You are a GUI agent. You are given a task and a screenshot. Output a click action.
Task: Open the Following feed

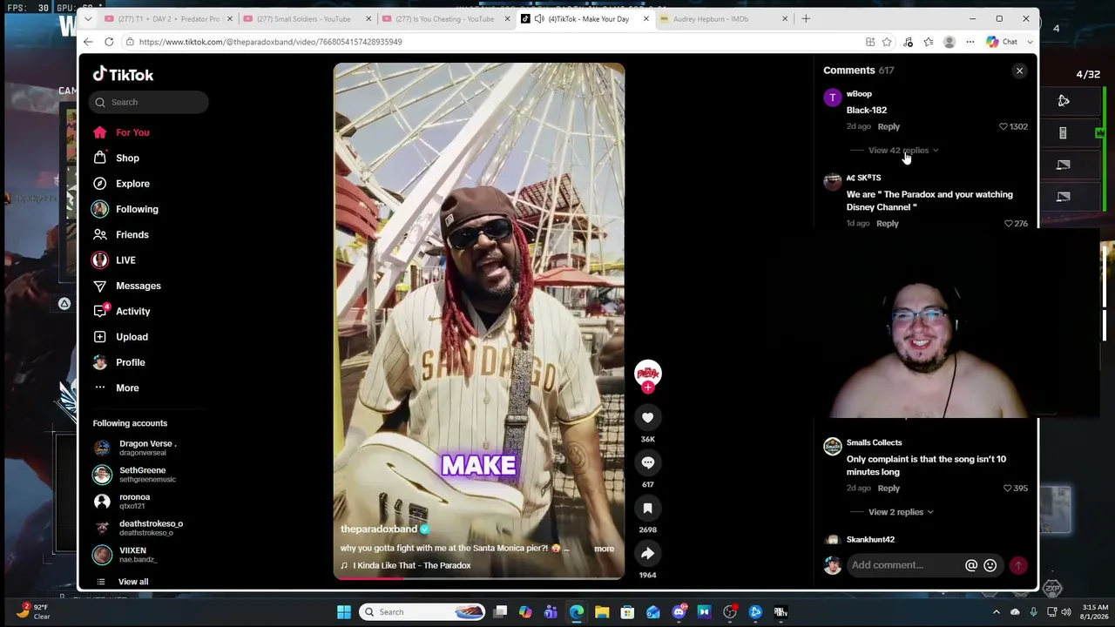137,209
